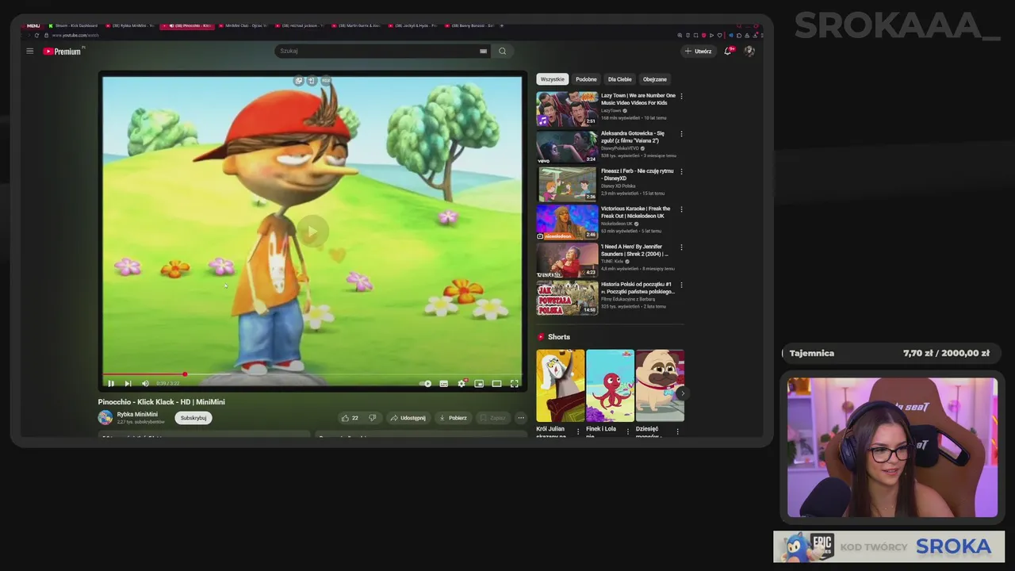Select the Wszystkie filter chip
The width and height of the screenshot is (1015, 571).
click(553, 79)
